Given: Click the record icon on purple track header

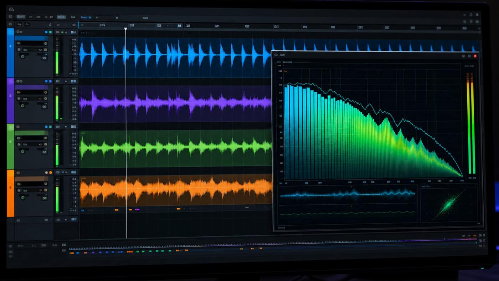Looking at the screenshot, I should [x=18, y=81].
